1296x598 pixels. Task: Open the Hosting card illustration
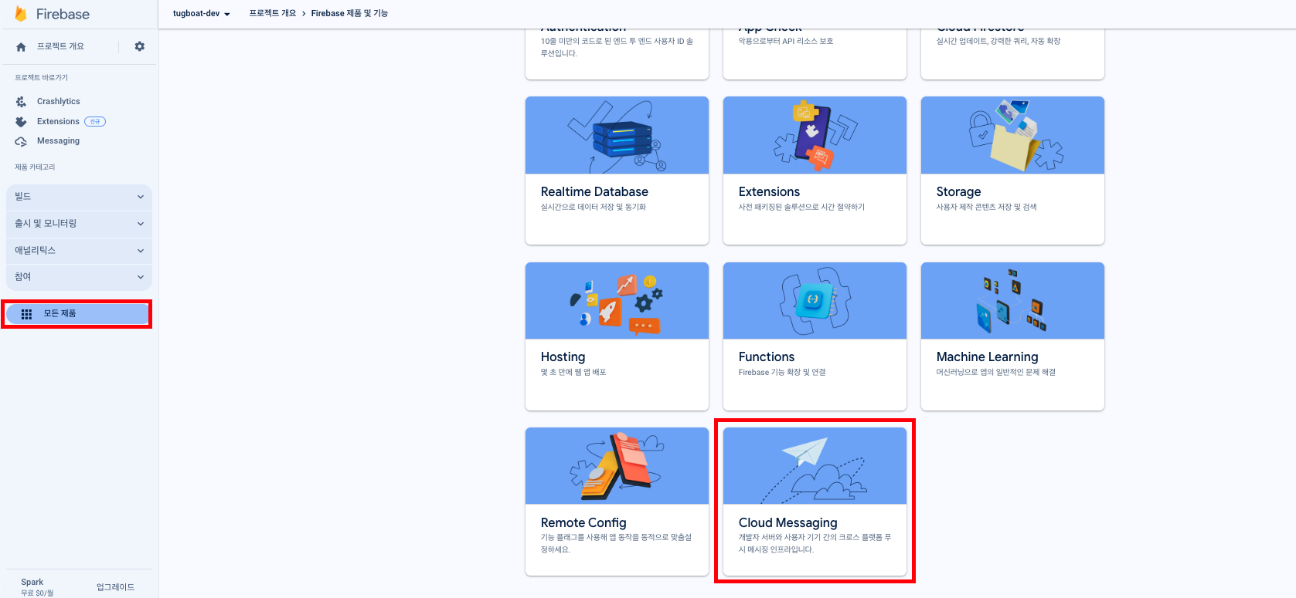tap(617, 301)
